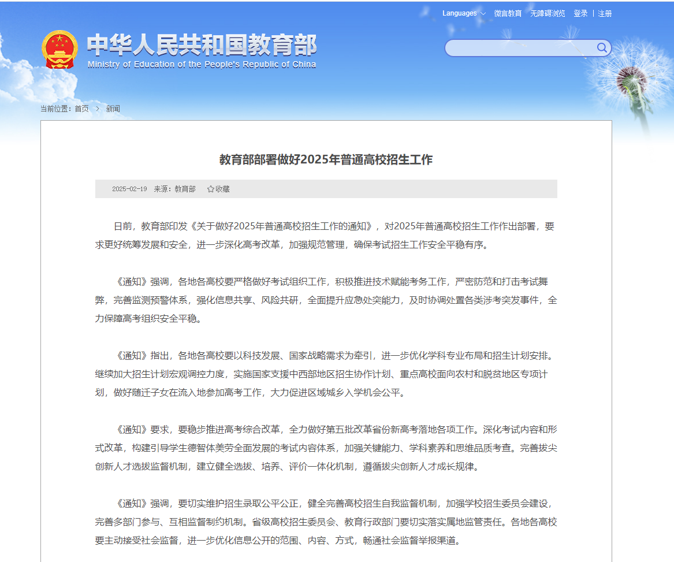Open the 微言教育 link
Viewport: 674px width, 562px height.
pos(508,13)
